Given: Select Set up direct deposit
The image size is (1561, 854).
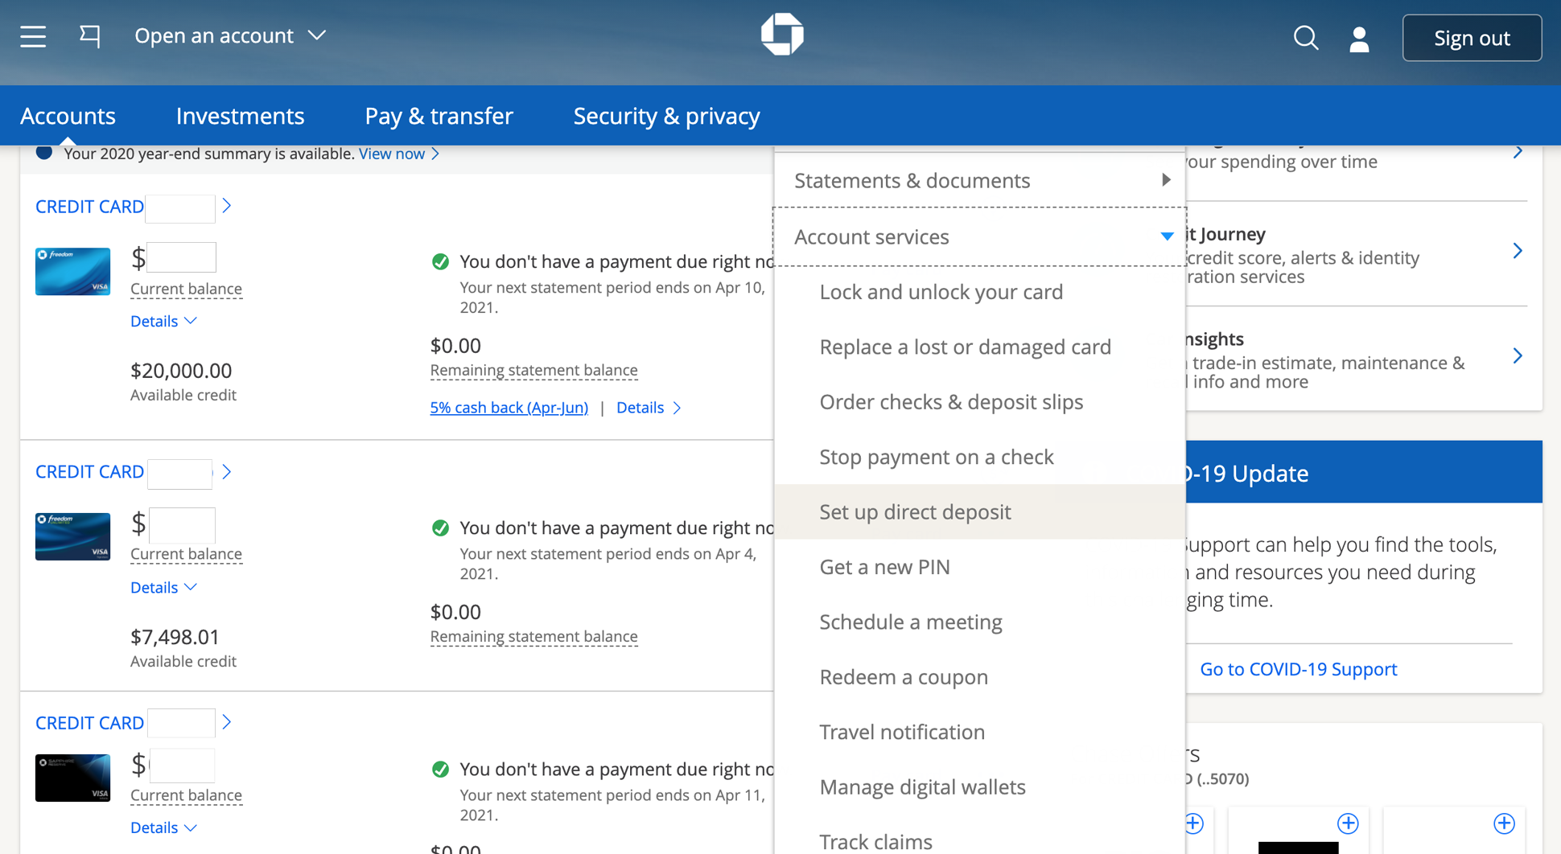Looking at the screenshot, I should pyautogui.click(x=915, y=511).
